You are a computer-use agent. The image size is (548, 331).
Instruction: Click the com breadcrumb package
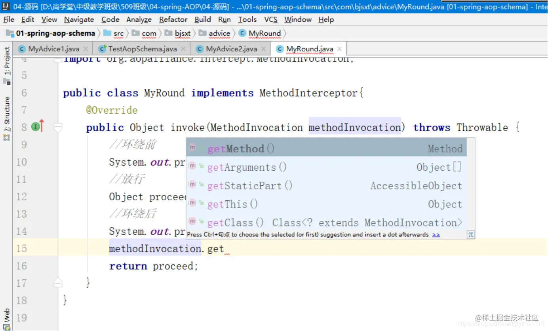[x=145, y=33]
